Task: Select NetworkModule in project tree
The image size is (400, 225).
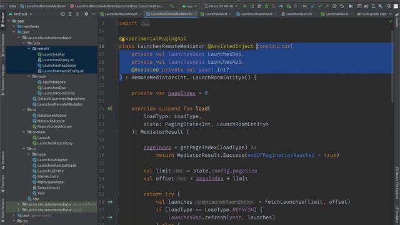Action: click(x=49, y=121)
